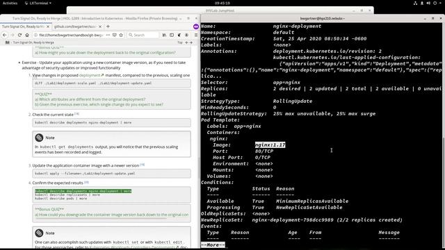Click the extension icon beside sidebar button
The width and height of the screenshot is (445, 250).
point(179,35)
